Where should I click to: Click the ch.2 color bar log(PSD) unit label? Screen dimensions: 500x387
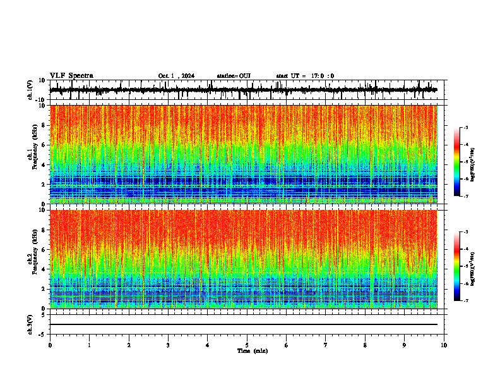click(472, 269)
